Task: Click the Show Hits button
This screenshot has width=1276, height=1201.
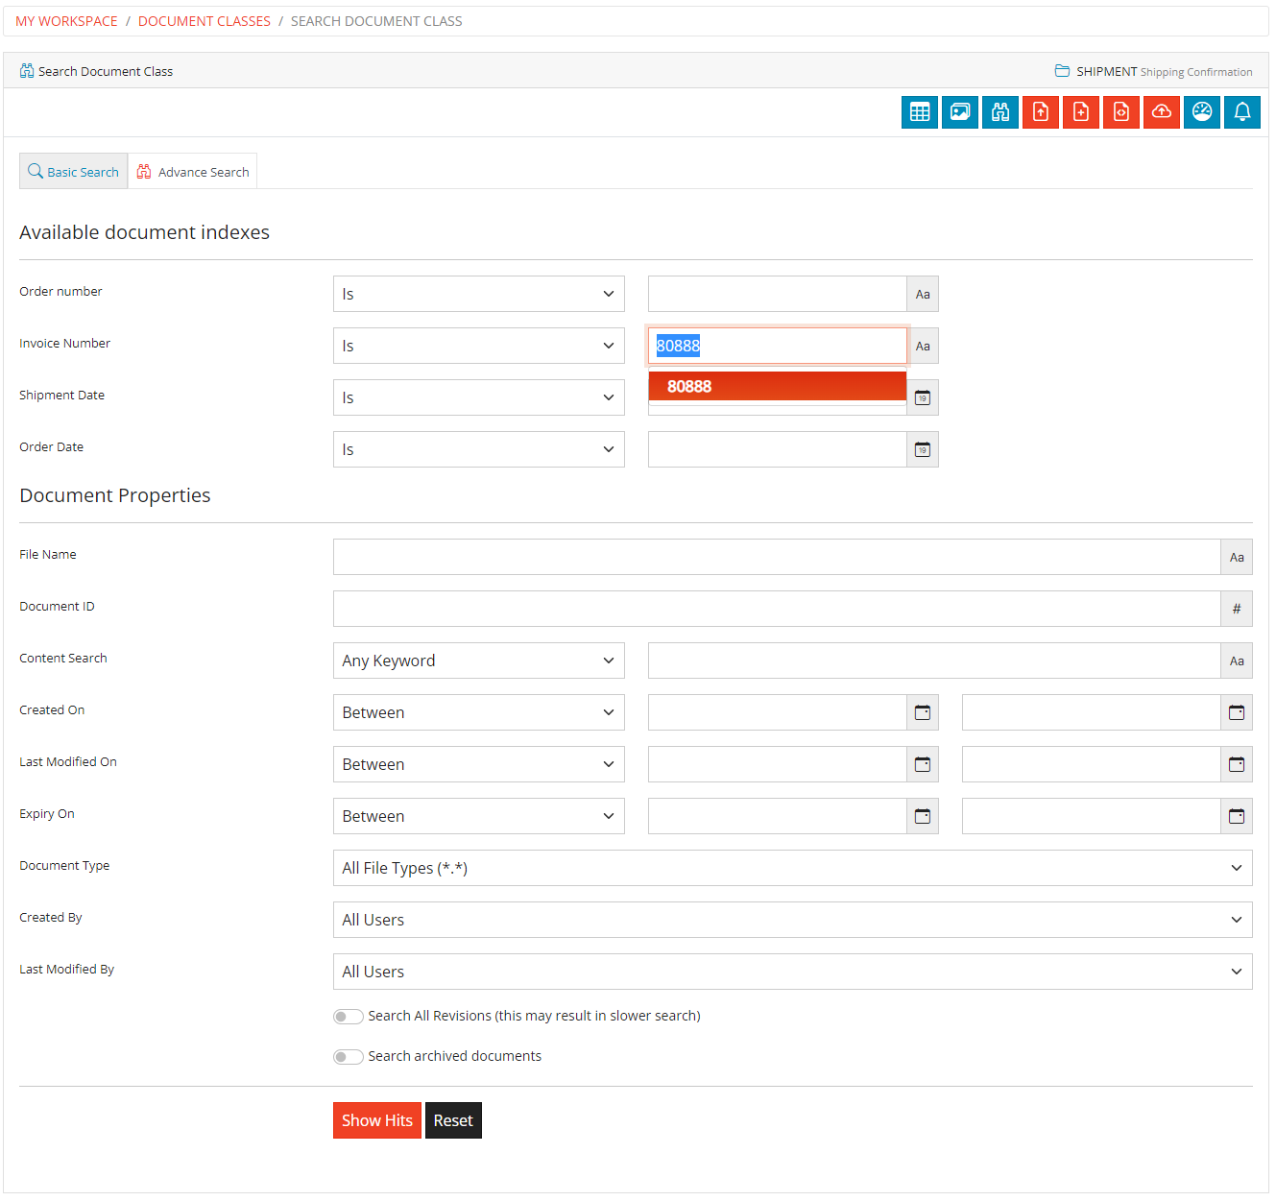Action: (376, 1120)
